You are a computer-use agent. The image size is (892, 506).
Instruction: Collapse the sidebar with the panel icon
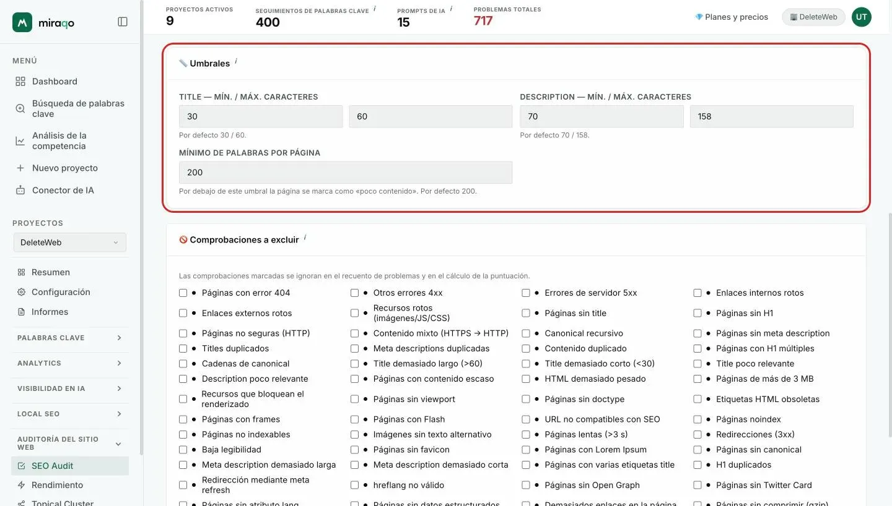[123, 22]
